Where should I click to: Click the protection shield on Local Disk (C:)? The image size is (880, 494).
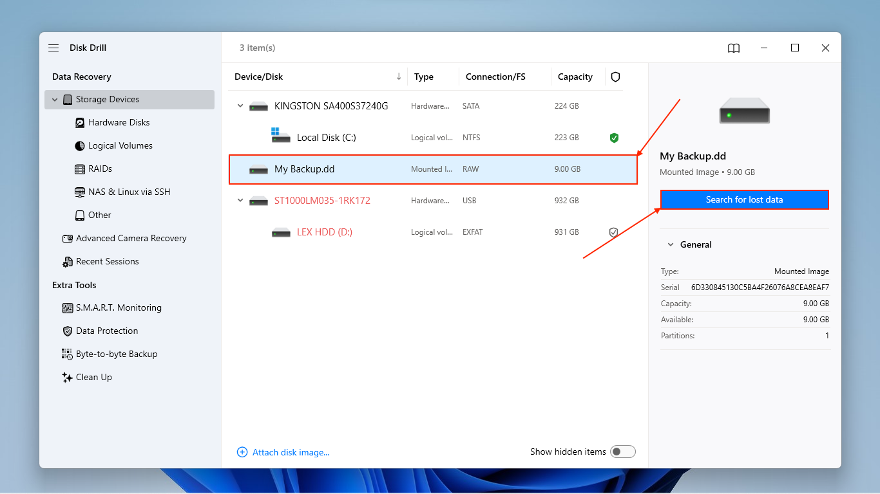614,137
